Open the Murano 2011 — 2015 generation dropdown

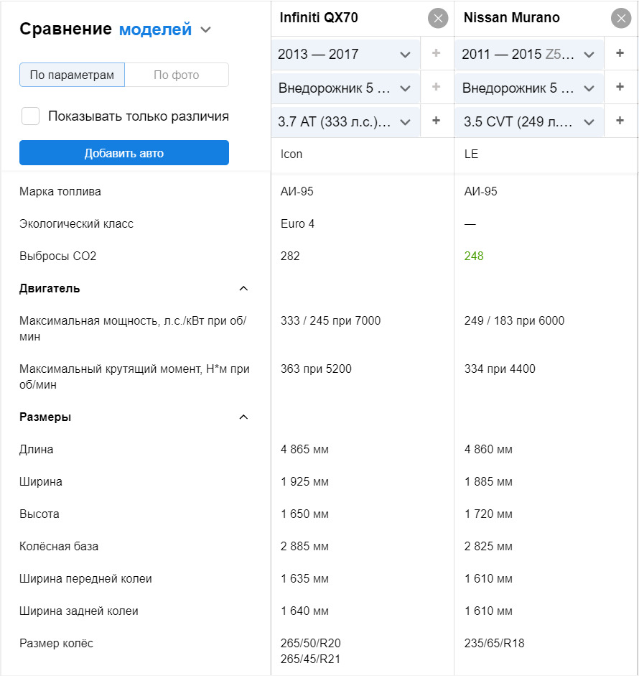528,55
